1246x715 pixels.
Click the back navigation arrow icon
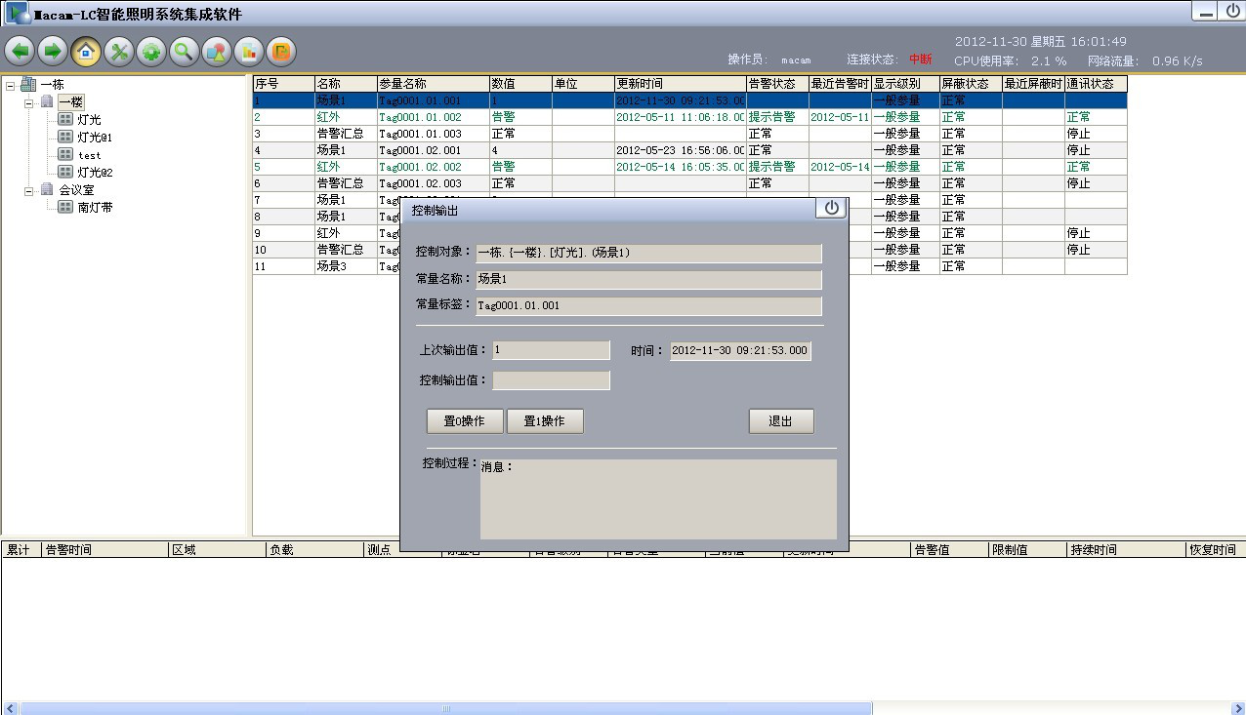[20, 51]
